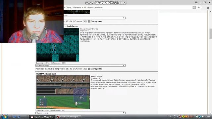
Task: Click Загрузить link for SubZero
Action: (x=96, y=69)
